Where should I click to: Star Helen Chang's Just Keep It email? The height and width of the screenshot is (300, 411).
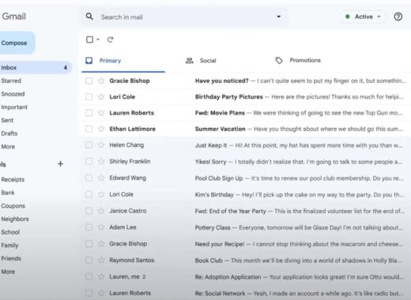101,144
